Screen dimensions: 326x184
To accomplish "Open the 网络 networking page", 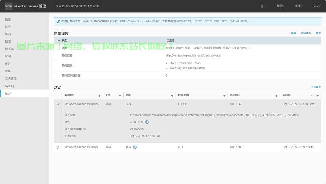I will pos(8,42).
